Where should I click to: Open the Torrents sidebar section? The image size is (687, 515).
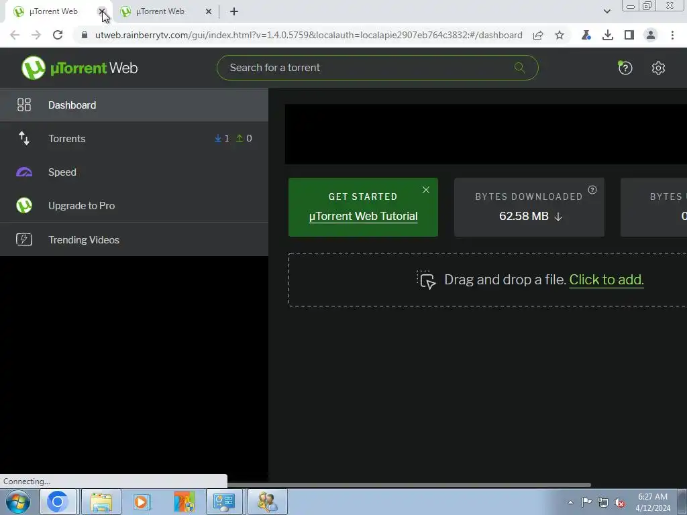[x=134, y=138]
